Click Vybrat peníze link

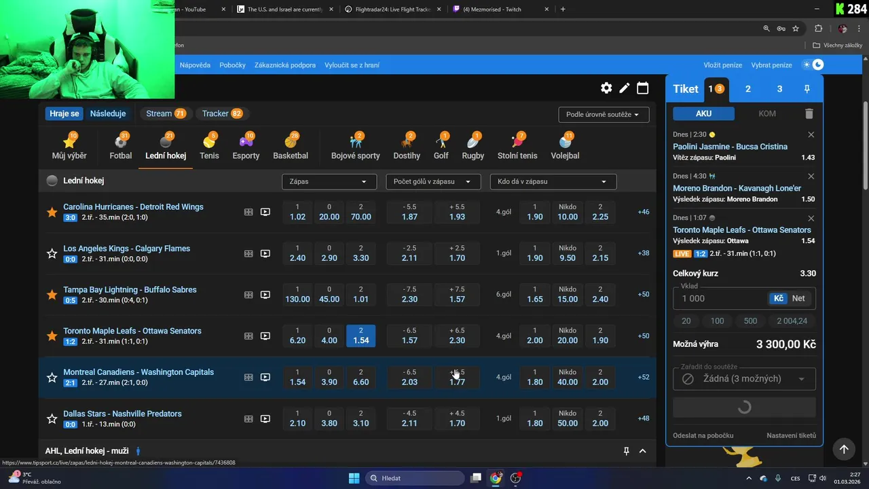tap(771, 65)
